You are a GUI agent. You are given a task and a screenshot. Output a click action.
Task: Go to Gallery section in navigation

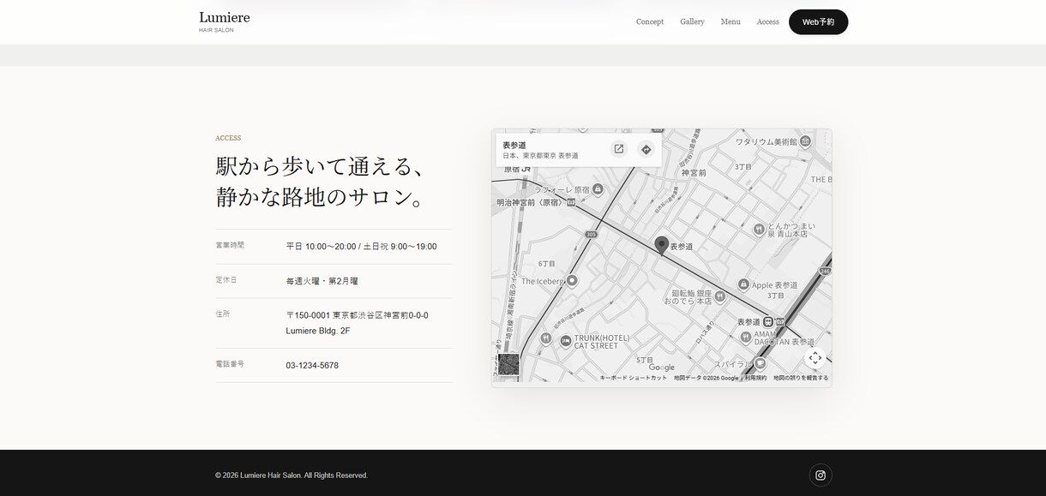692,21
